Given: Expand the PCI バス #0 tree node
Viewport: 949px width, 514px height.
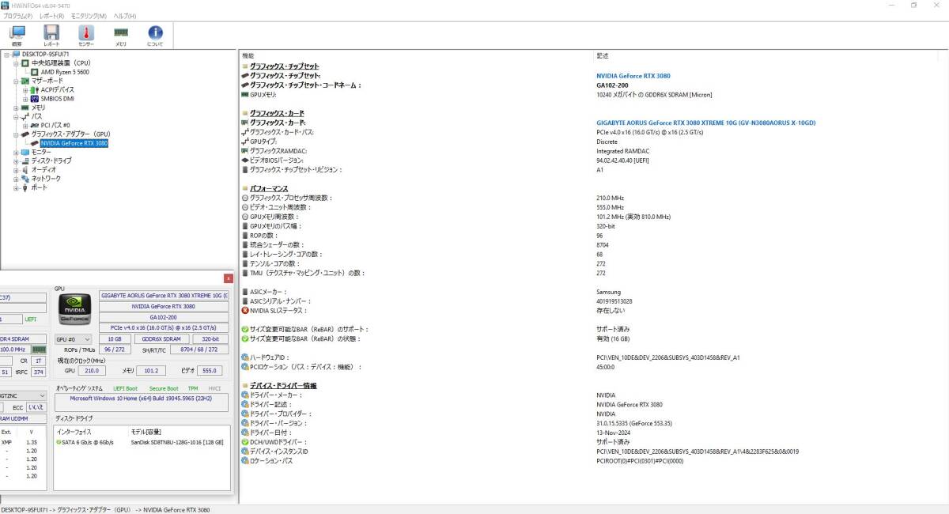Looking at the screenshot, I should click(25, 125).
